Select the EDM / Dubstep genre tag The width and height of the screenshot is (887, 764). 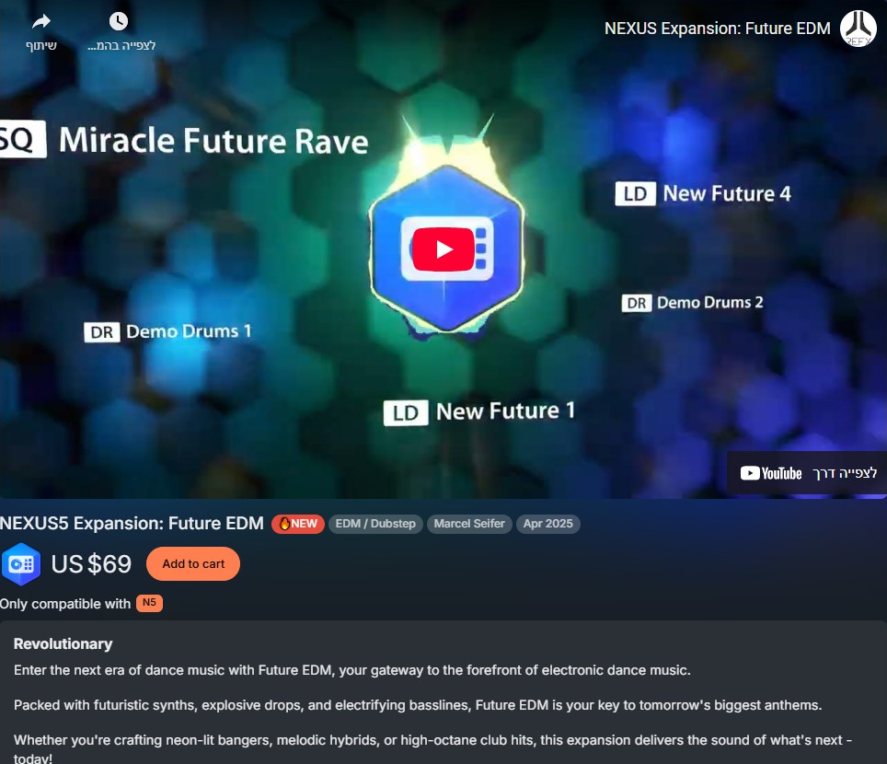[x=375, y=524]
